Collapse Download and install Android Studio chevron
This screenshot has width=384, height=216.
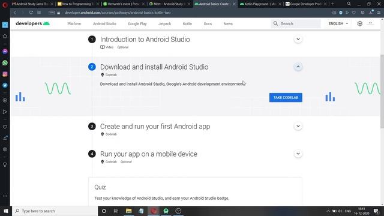298,67
